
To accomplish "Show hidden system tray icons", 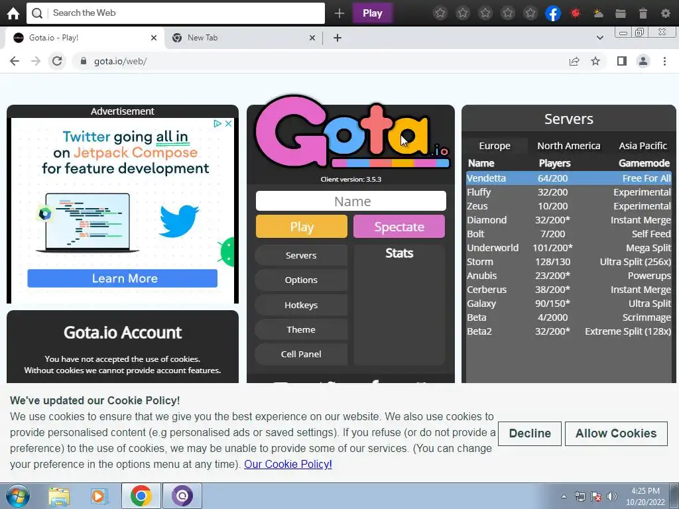I will pos(564,496).
